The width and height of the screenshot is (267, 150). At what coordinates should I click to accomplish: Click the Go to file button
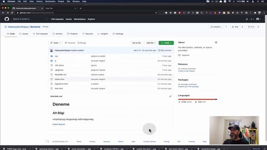pyautogui.click(x=136, y=43)
